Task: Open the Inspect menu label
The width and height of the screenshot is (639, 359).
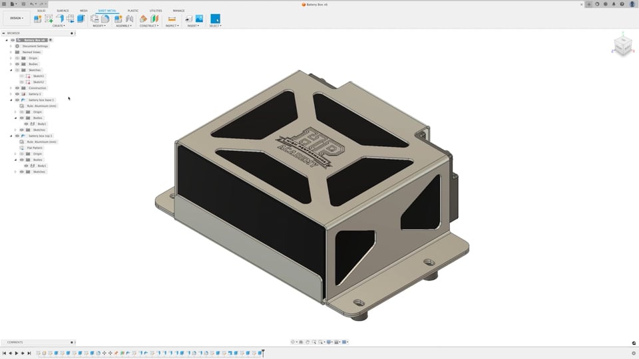Action: tap(172, 26)
